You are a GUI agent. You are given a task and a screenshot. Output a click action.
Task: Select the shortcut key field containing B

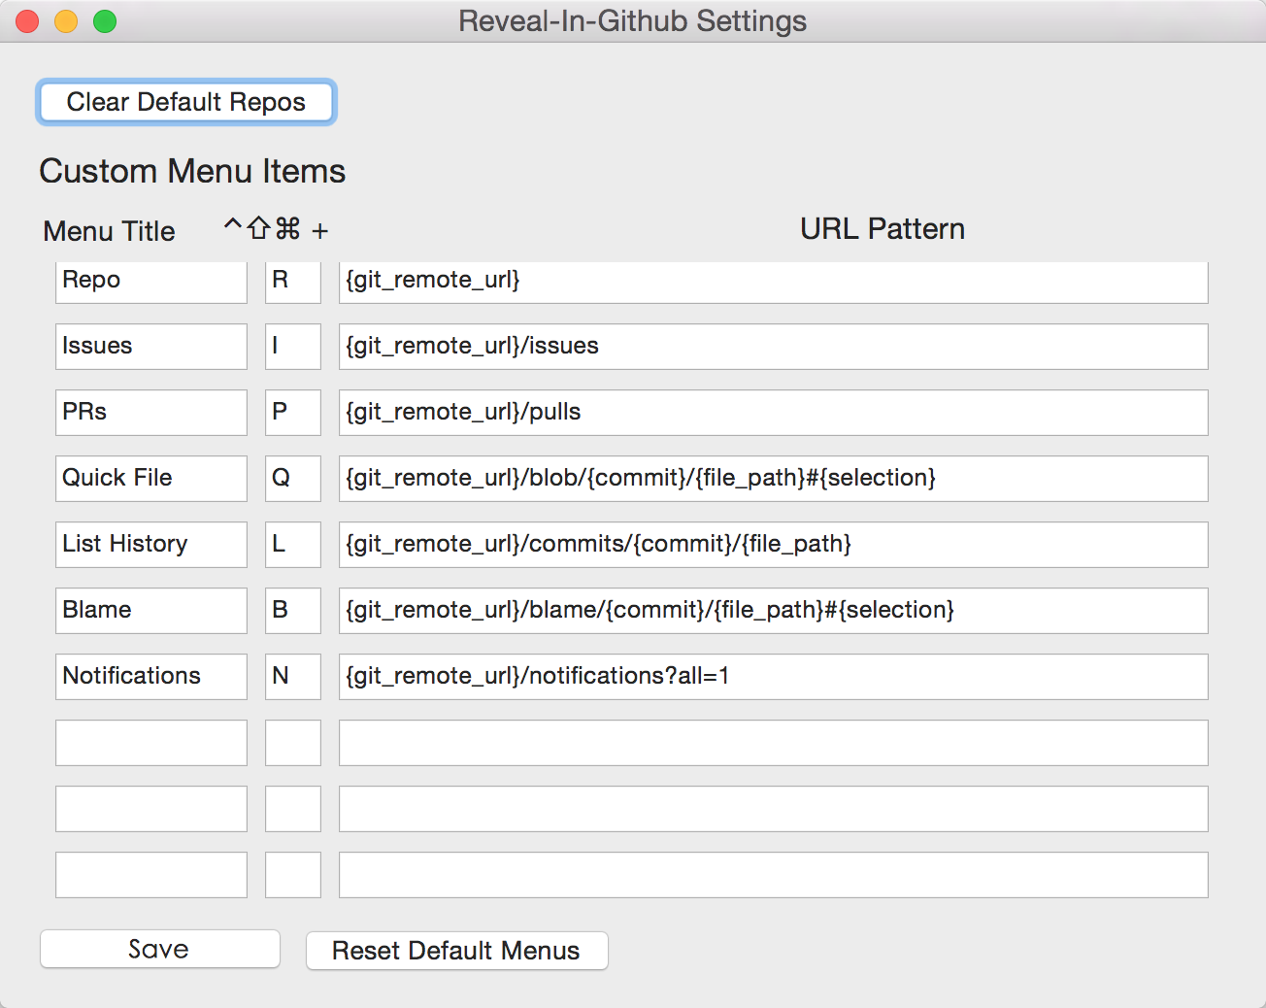tap(292, 611)
